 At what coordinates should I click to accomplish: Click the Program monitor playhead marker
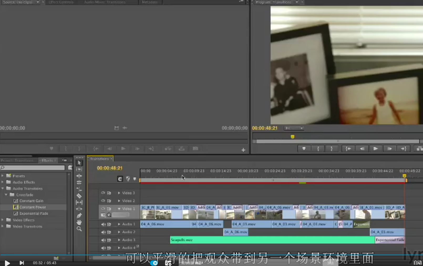[x=292, y=137]
